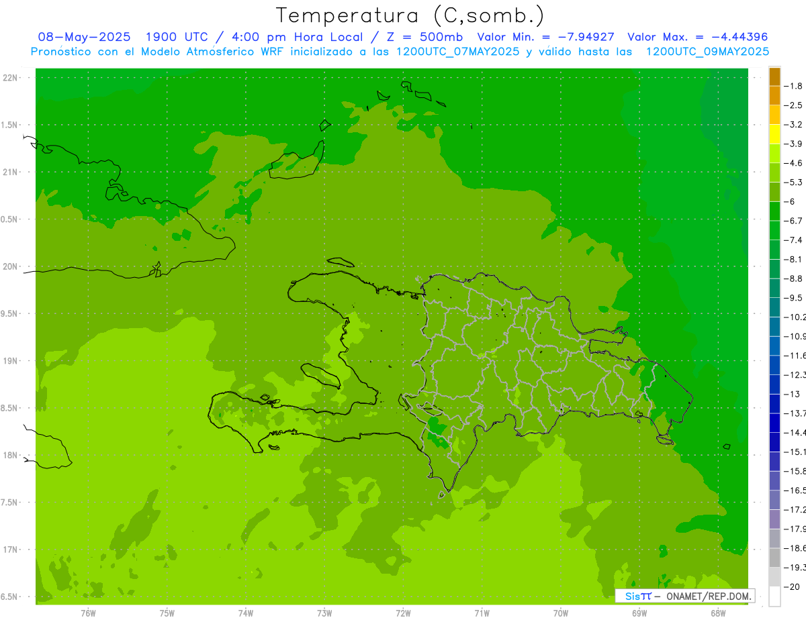Image resolution: width=806 pixels, height=622 pixels.
Task: Click the '69W' longitude label
Action: pos(639,613)
